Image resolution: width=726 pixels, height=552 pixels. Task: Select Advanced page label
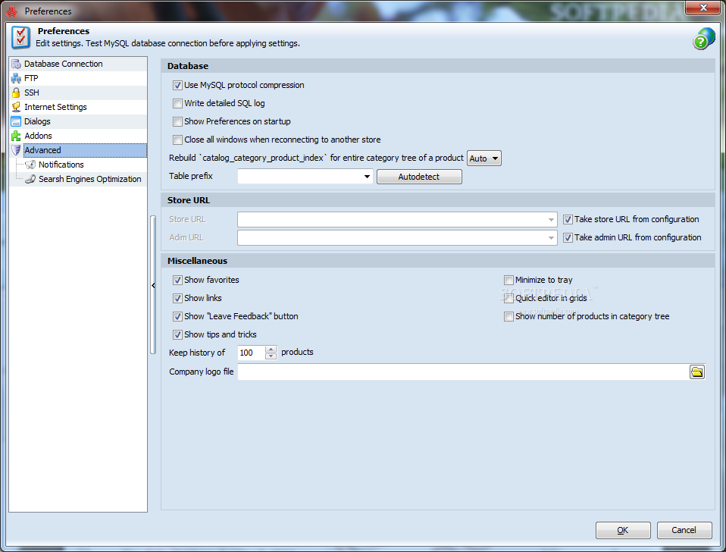pos(42,150)
